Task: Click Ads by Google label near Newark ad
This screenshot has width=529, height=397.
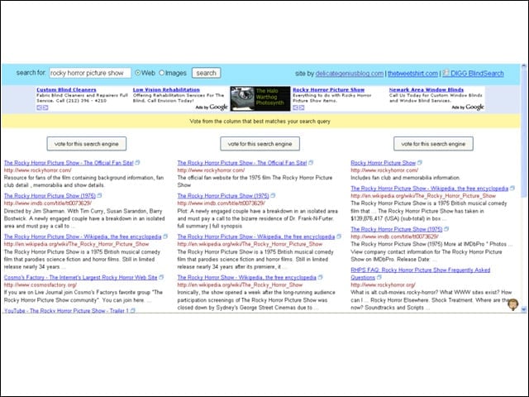Action: pyautogui.click(x=468, y=107)
